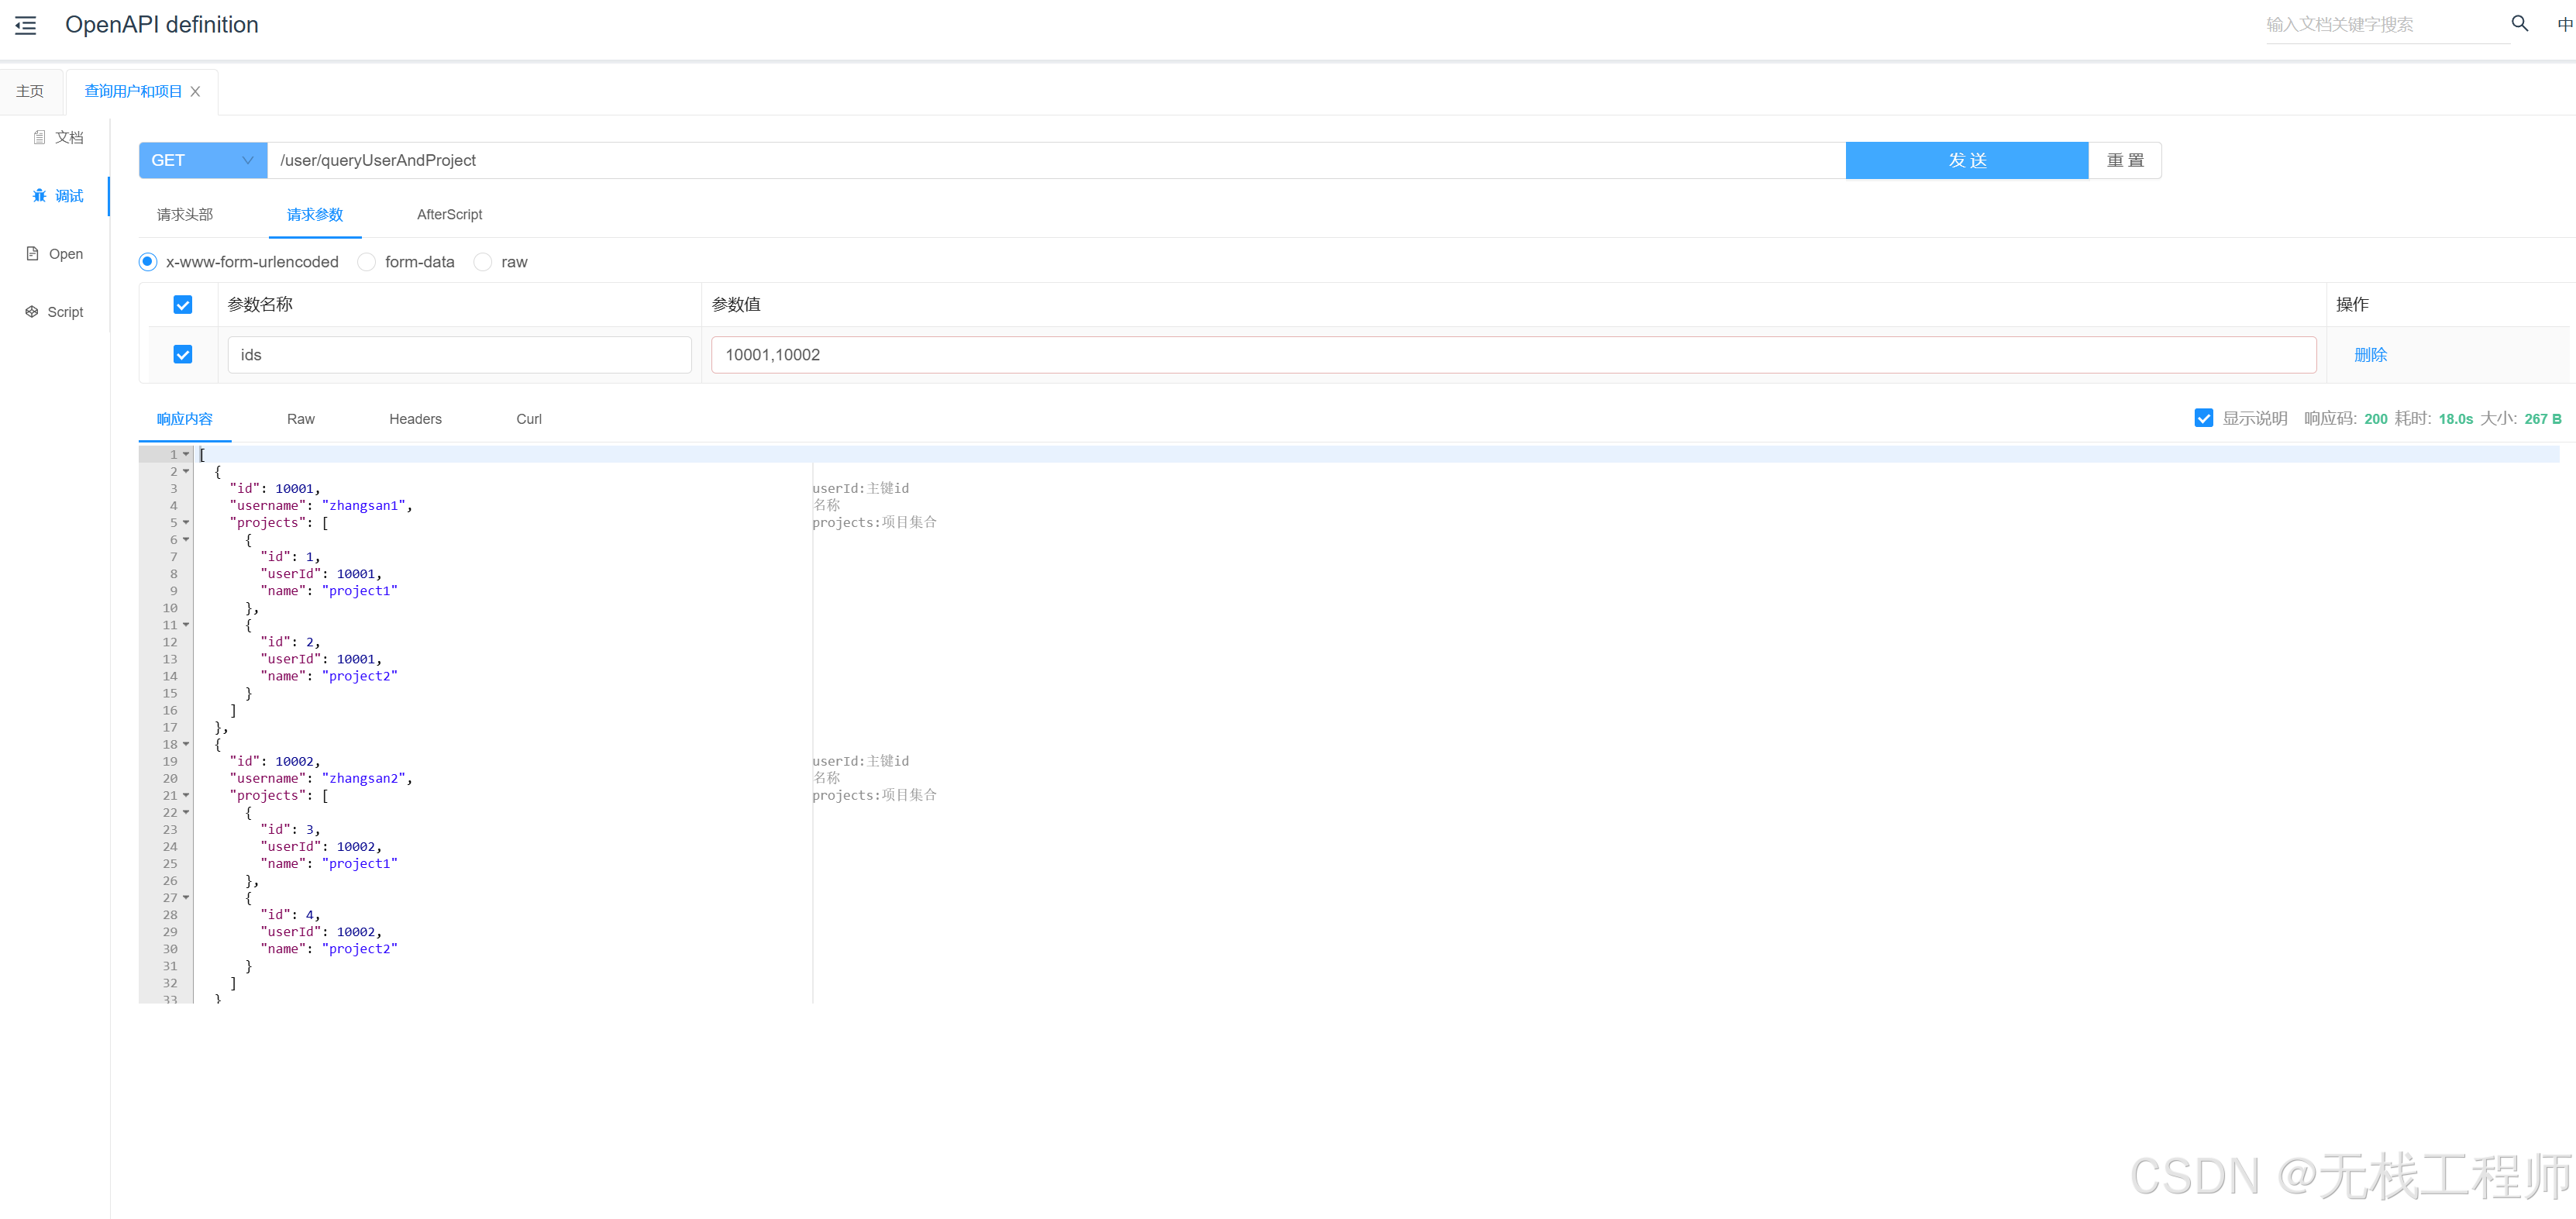Close the 查询用户和项目 tab

coord(195,91)
